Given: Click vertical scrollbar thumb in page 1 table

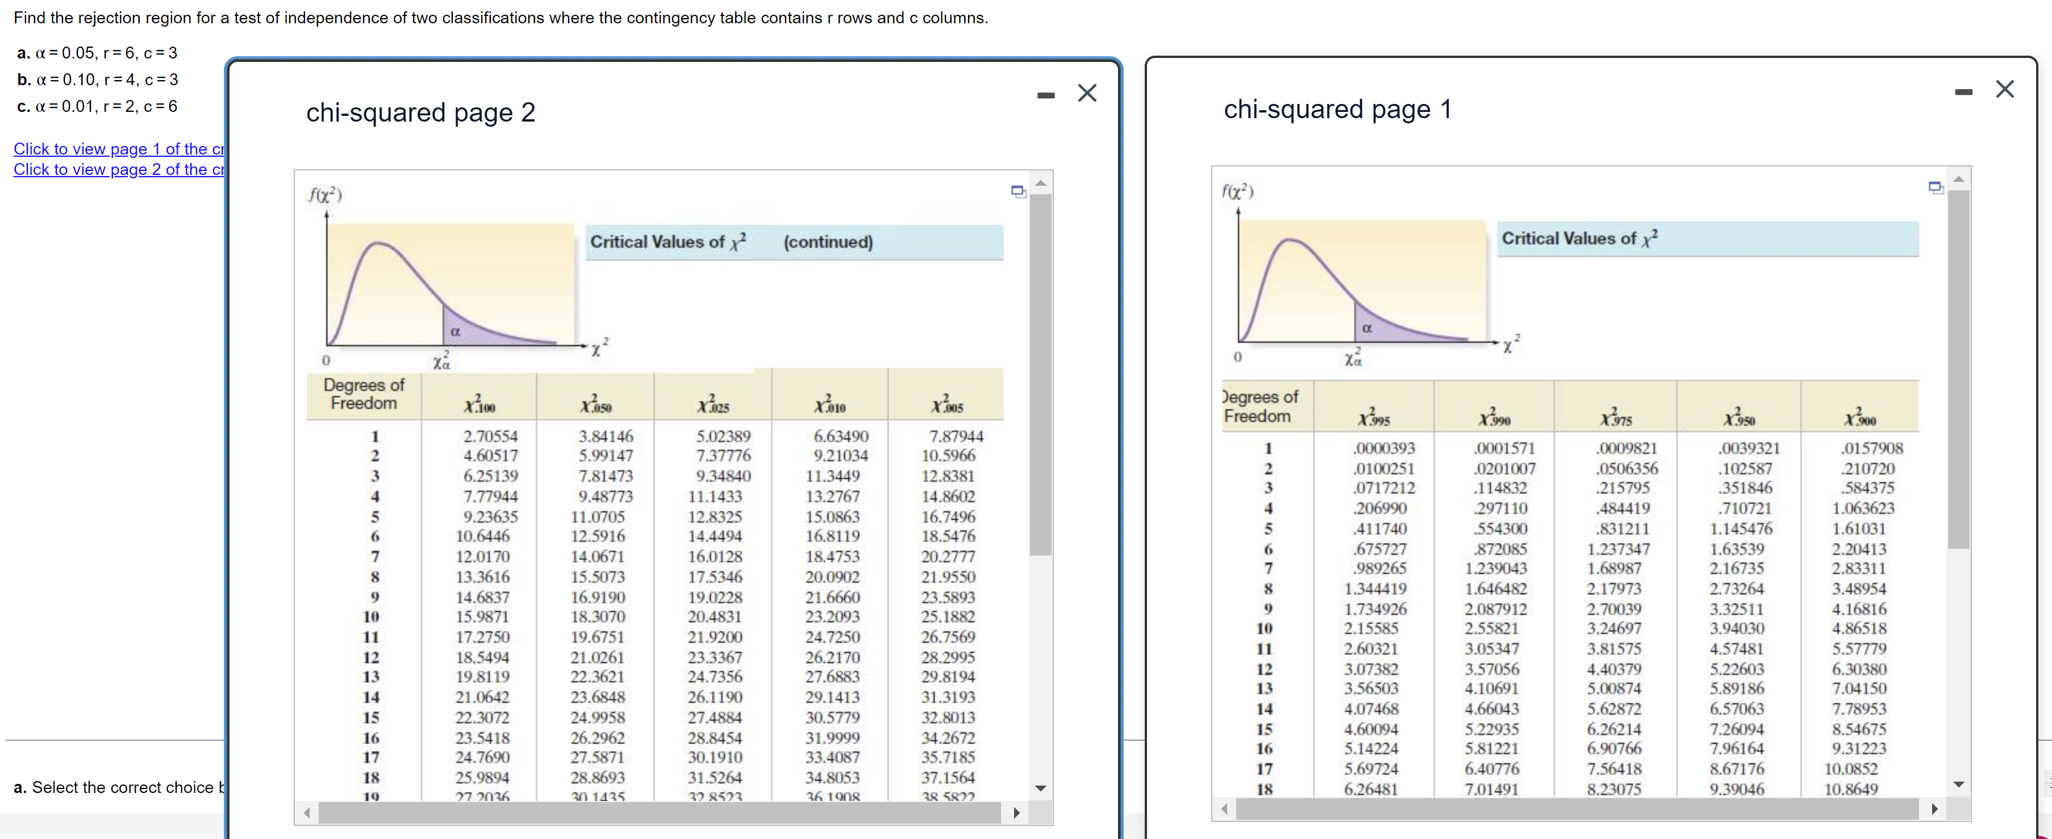Looking at the screenshot, I should click(1959, 368).
